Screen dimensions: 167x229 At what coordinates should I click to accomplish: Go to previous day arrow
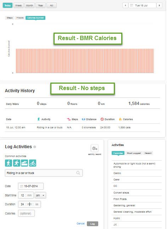coord(125,6)
